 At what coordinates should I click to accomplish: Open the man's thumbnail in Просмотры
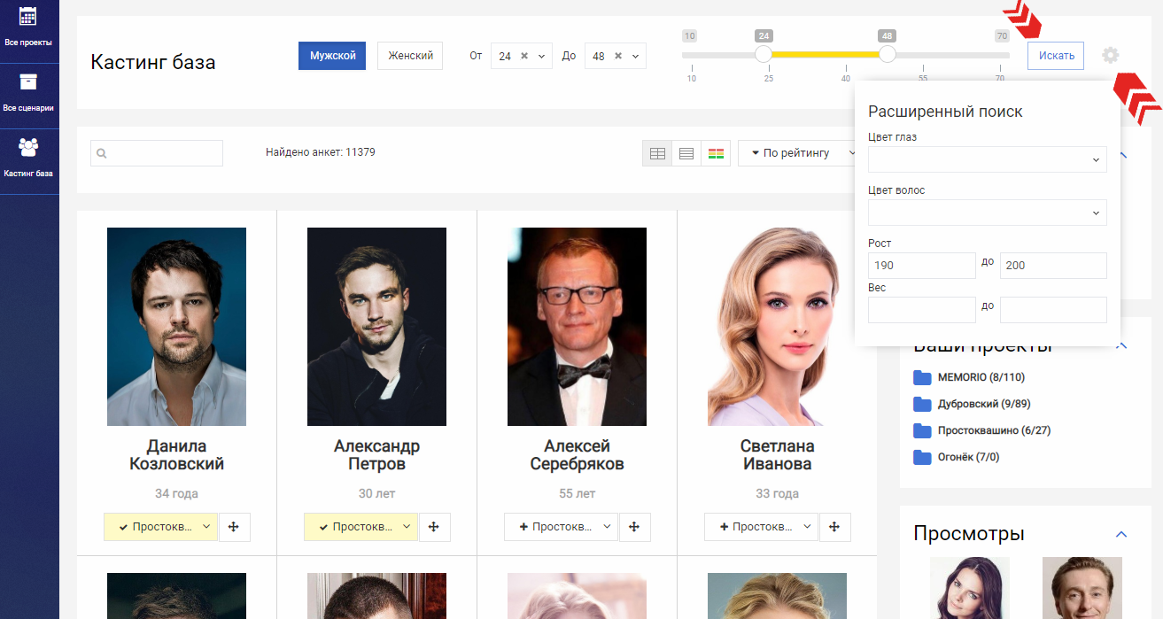point(1082,588)
